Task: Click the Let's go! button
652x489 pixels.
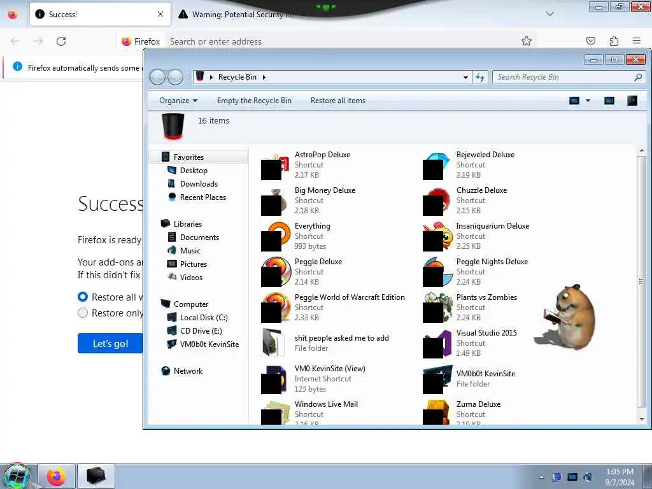Action: click(x=111, y=343)
